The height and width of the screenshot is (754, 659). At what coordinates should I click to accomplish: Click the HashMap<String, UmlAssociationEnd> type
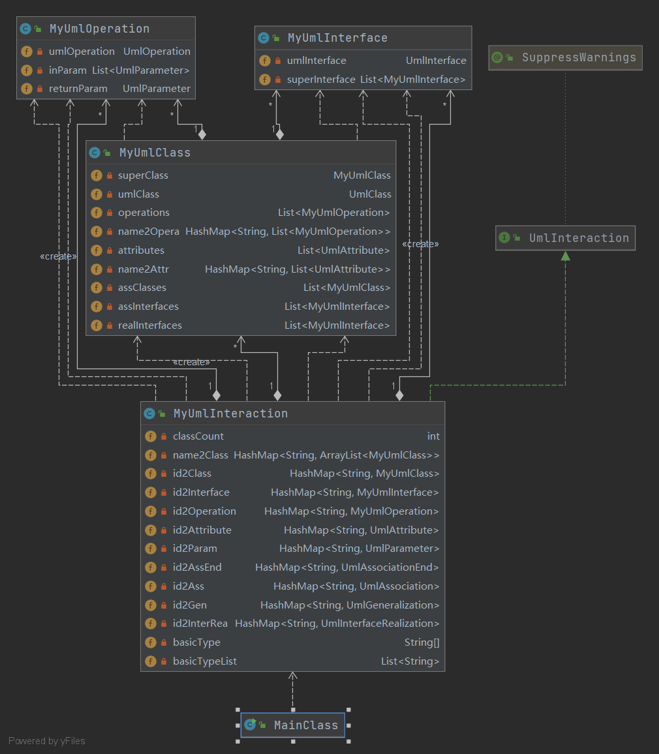click(x=347, y=567)
